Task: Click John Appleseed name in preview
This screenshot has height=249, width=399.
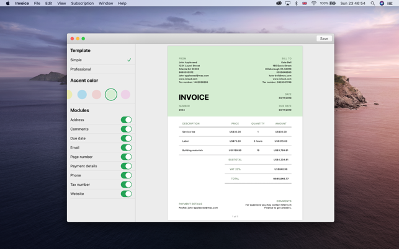Action: (188, 62)
